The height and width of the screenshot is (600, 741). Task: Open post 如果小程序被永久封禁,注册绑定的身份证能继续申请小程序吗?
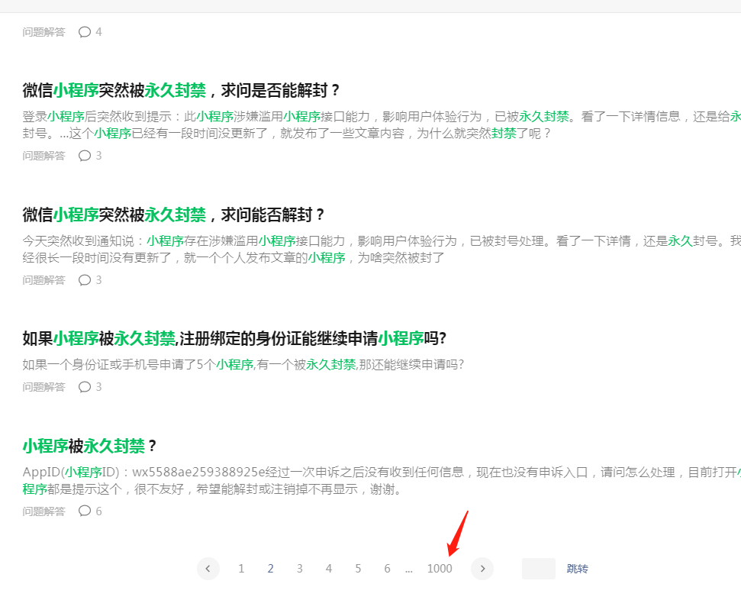[234, 338]
